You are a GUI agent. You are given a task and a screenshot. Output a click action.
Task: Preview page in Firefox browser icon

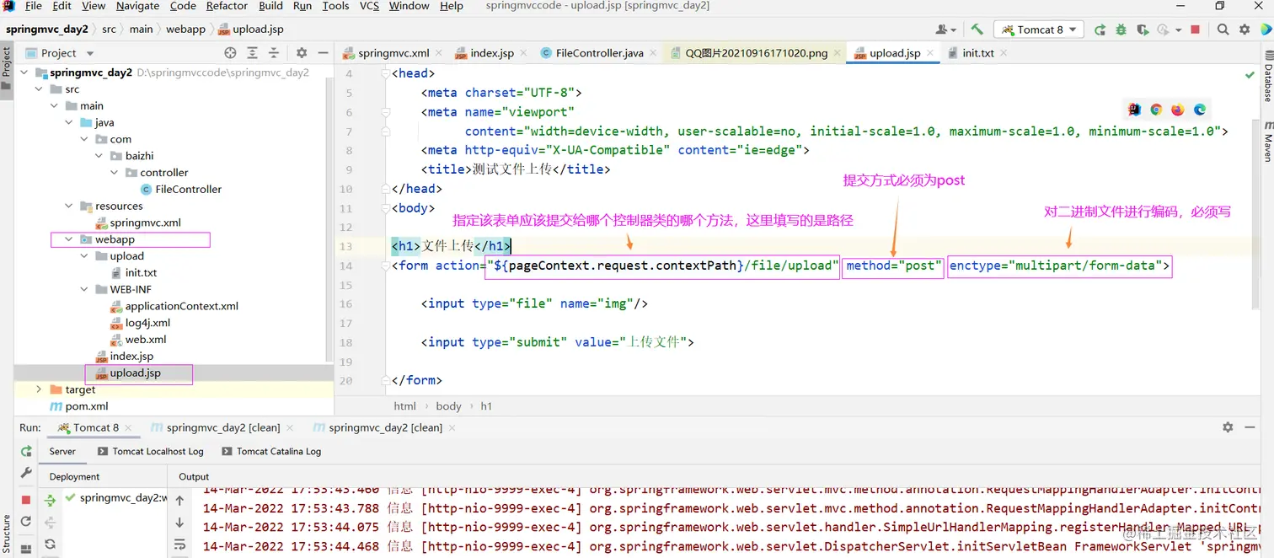click(1177, 110)
